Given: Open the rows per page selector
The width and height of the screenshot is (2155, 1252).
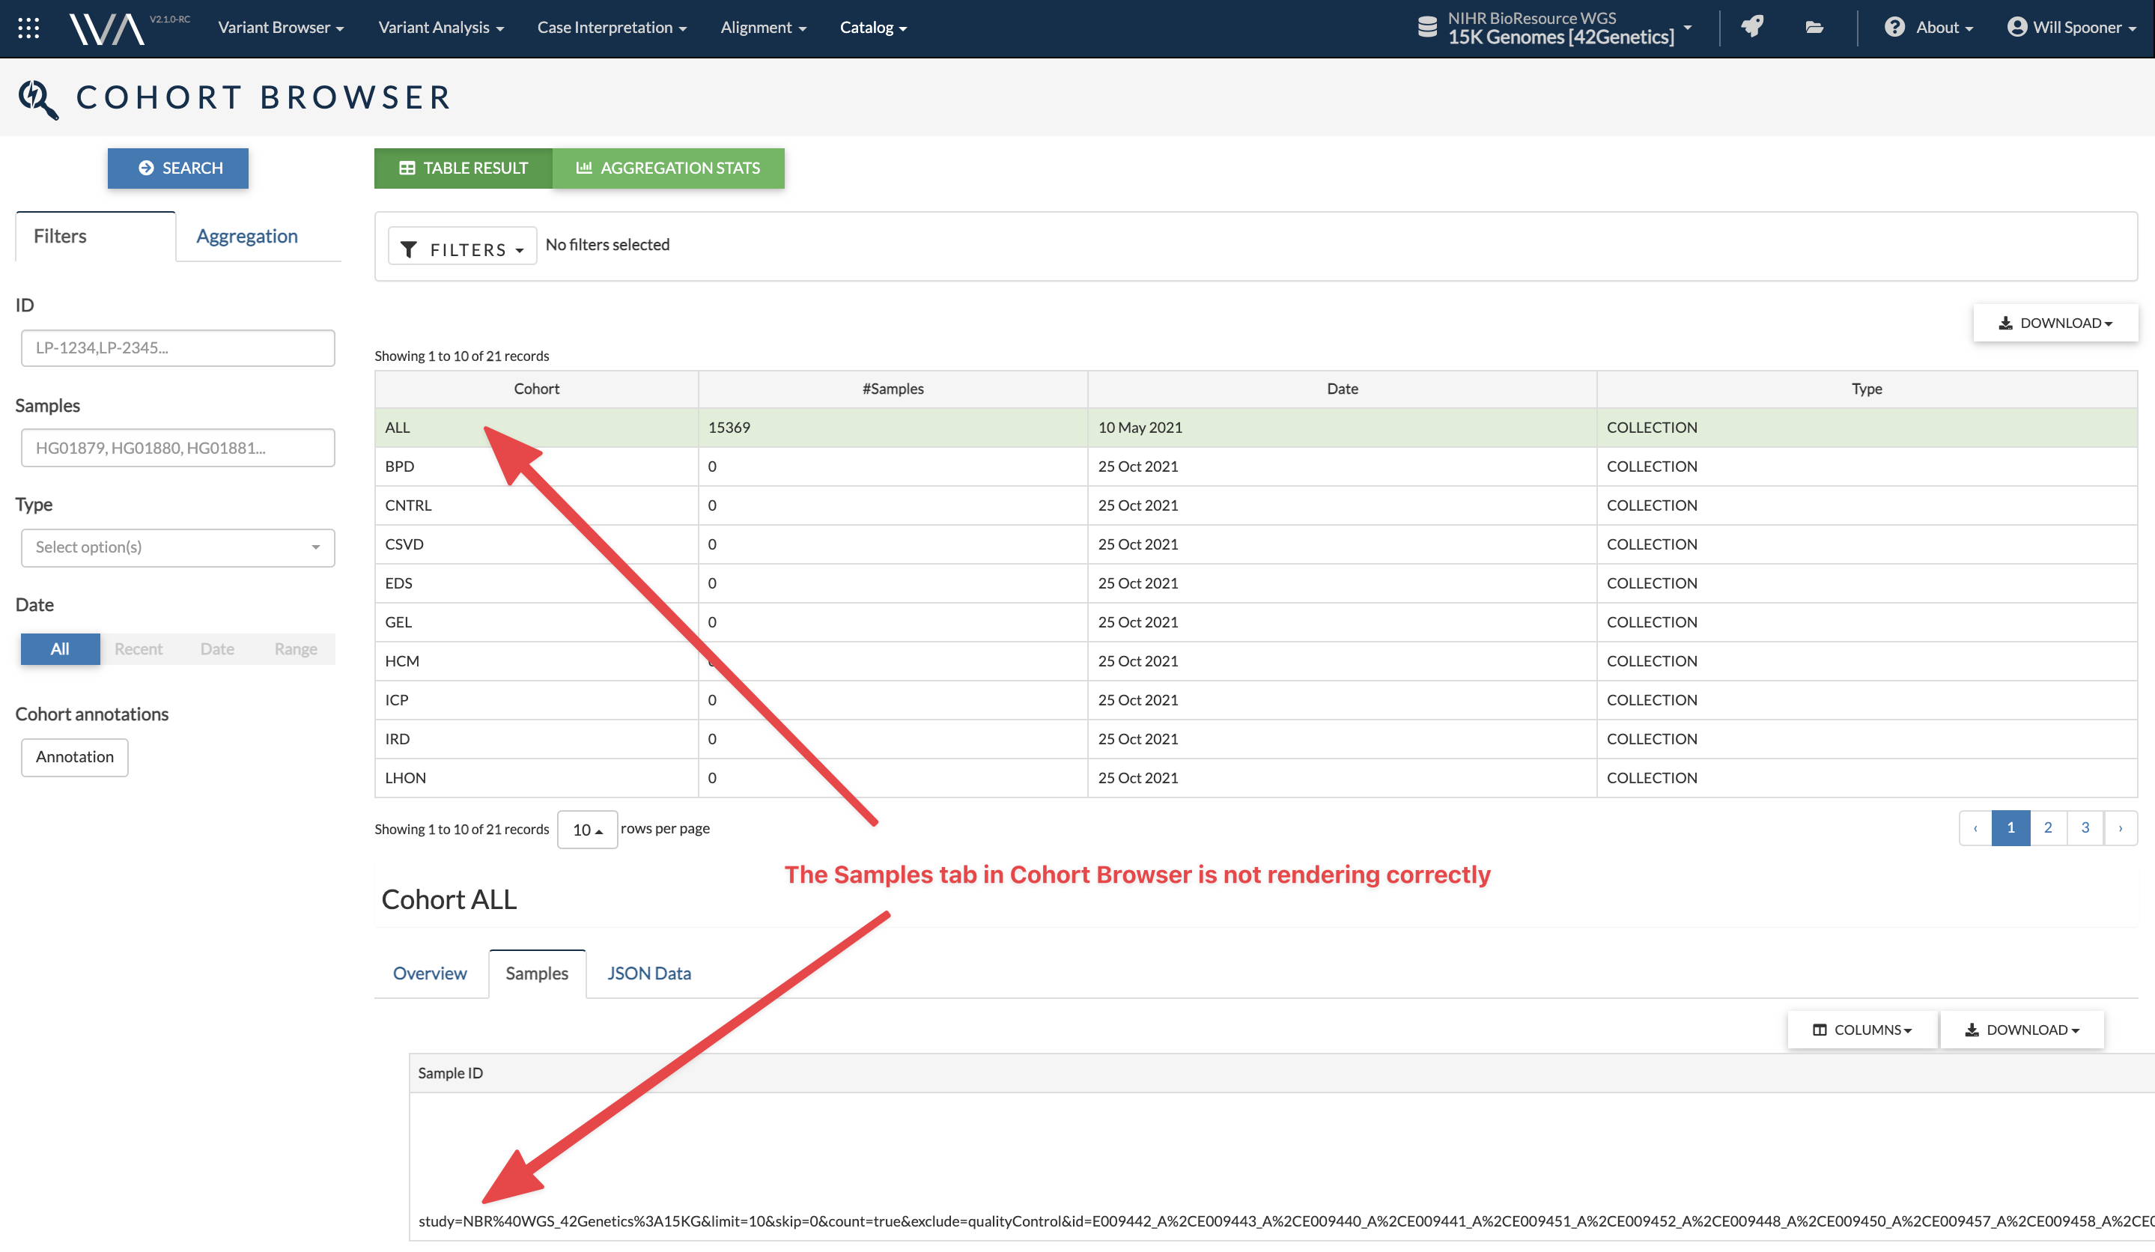Looking at the screenshot, I should (x=586, y=829).
